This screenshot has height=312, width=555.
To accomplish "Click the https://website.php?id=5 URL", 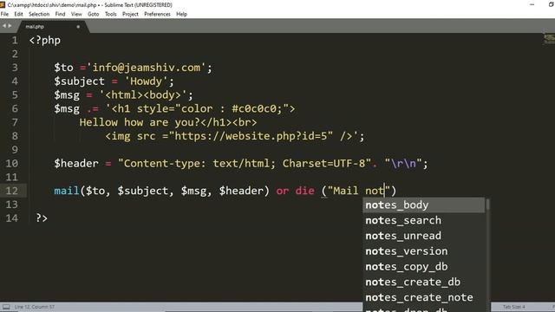I will coord(251,136).
